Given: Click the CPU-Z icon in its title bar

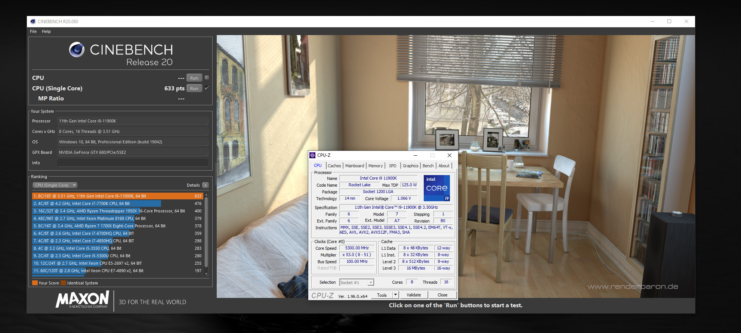Looking at the screenshot, I should point(312,155).
